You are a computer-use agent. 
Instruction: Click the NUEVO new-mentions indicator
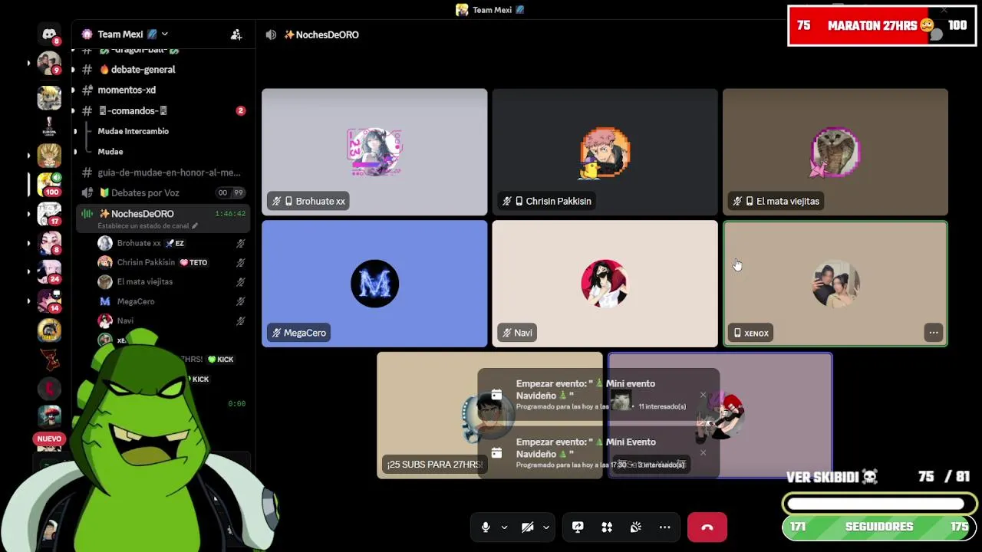[x=49, y=439]
